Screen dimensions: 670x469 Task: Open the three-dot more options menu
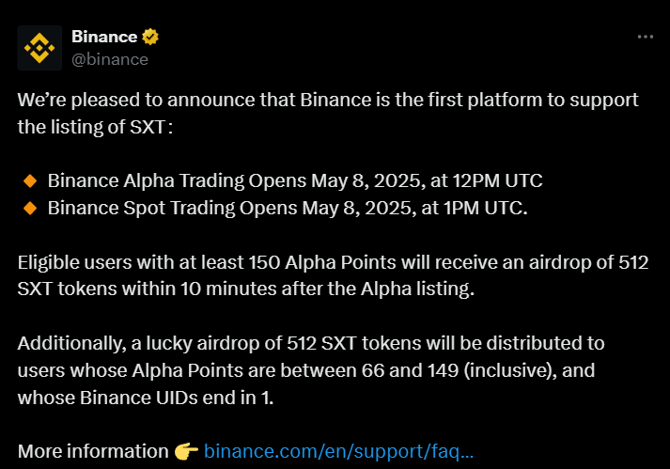pyautogui.click(x=646, y=37)
